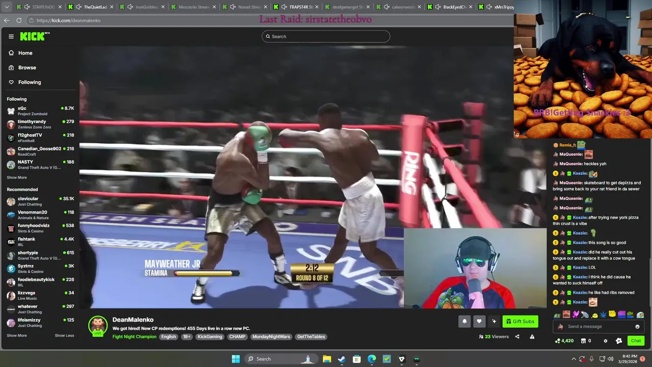
Task: Switch to TheQuietLad browser tab
Action: (x=91, y=7)
